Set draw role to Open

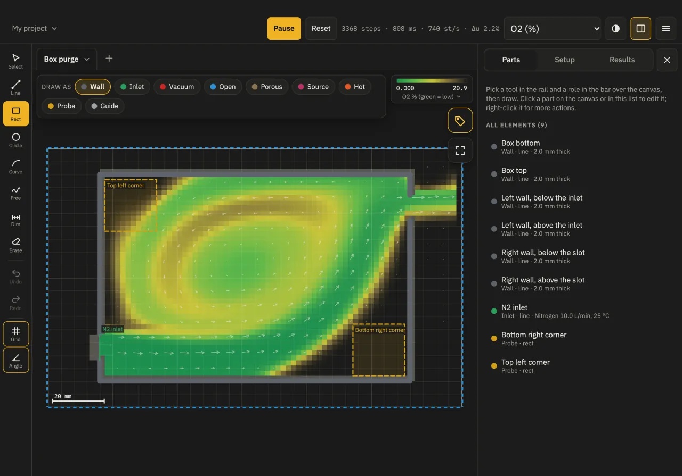[x=223, y=87]
